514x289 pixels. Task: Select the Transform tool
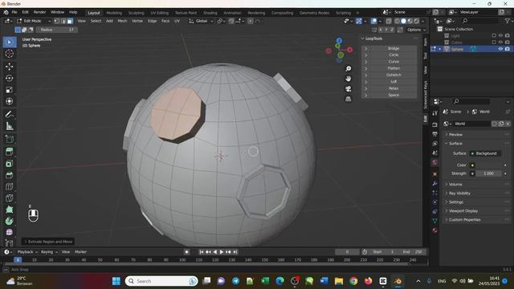10,101
